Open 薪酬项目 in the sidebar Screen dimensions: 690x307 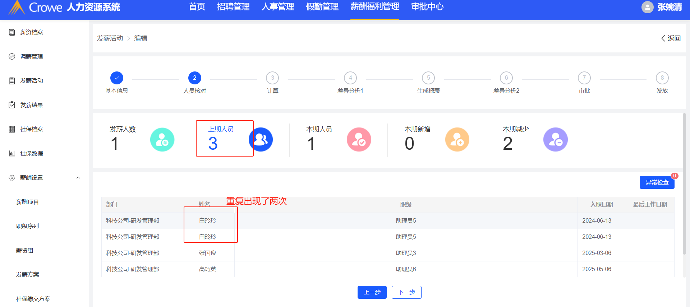(x=27, y=202)
